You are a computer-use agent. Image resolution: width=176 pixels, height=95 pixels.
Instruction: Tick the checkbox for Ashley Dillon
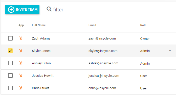(x=10, y=63)
